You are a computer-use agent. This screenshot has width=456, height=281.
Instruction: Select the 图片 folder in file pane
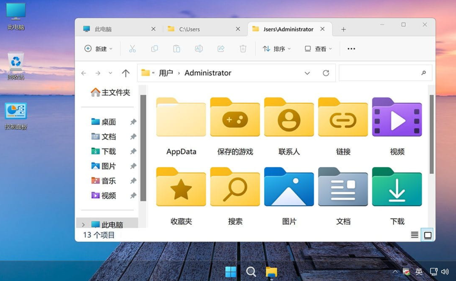pos(289,196)
